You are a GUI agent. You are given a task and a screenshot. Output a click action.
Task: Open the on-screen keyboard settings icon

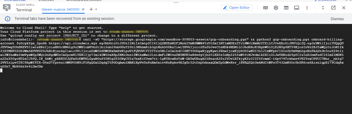[265, 8]
